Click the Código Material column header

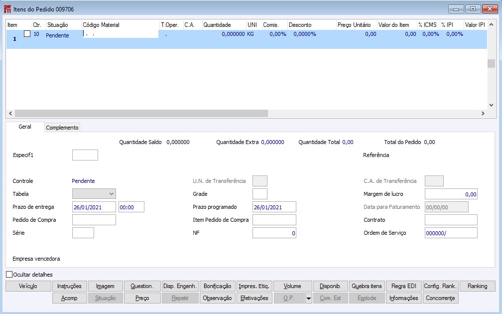pos(121,25)
